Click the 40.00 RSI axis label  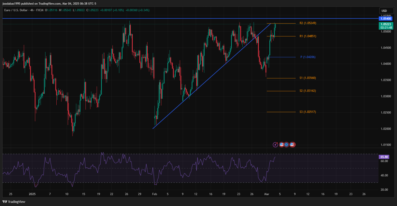(x=384, y=175)
